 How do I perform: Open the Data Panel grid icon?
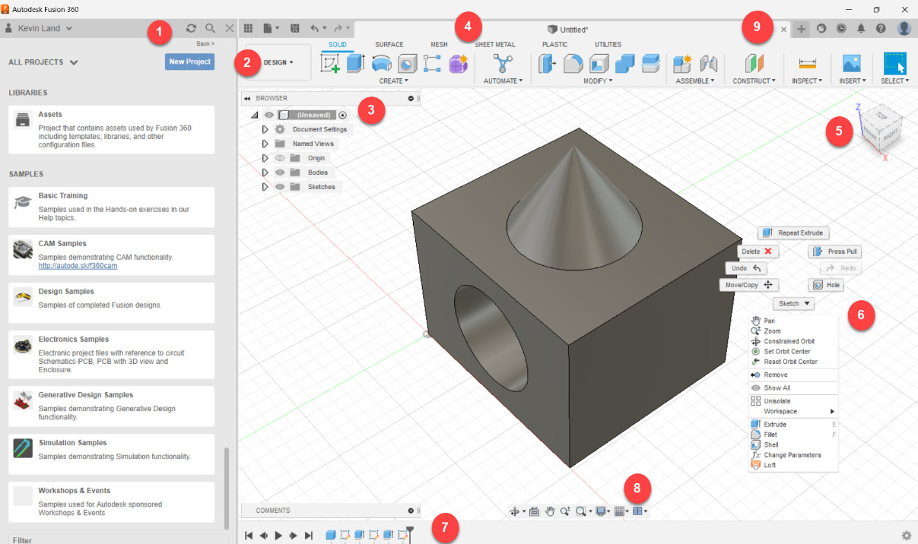(x=248, y=28)
